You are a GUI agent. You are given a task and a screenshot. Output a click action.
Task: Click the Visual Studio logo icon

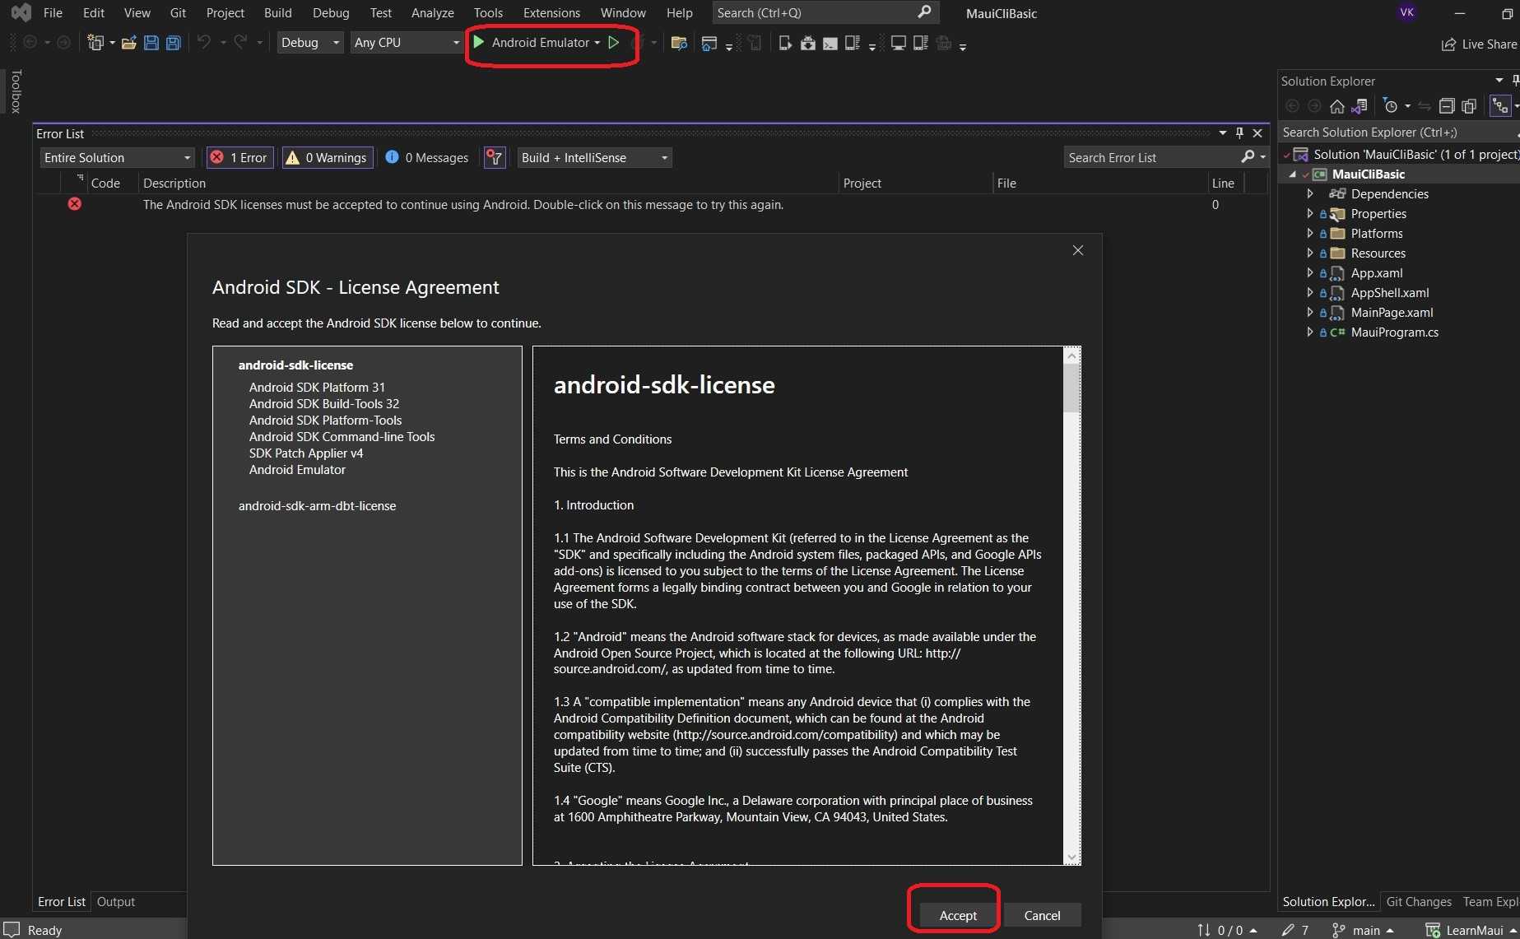tap(21, 12)
